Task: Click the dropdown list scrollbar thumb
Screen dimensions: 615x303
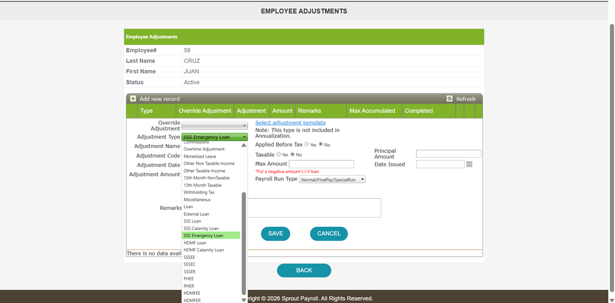Action: 243,243
